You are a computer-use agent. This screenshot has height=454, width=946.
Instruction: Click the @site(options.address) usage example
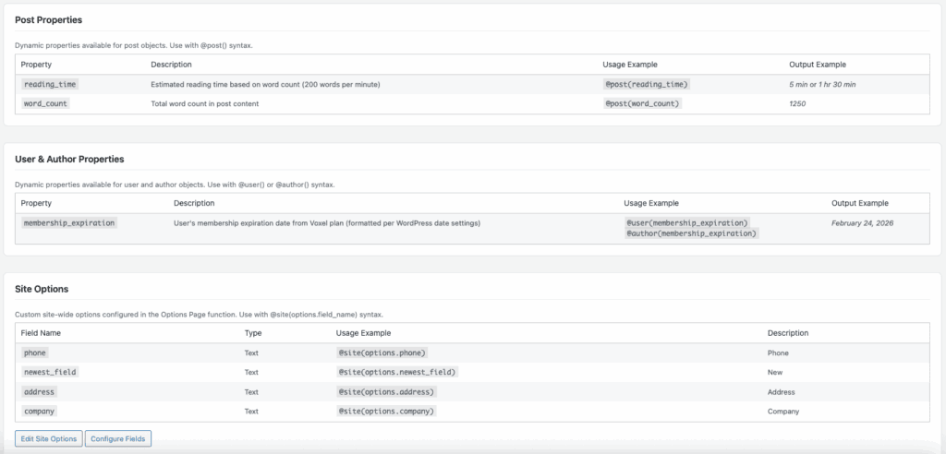[x=386, y=391]
